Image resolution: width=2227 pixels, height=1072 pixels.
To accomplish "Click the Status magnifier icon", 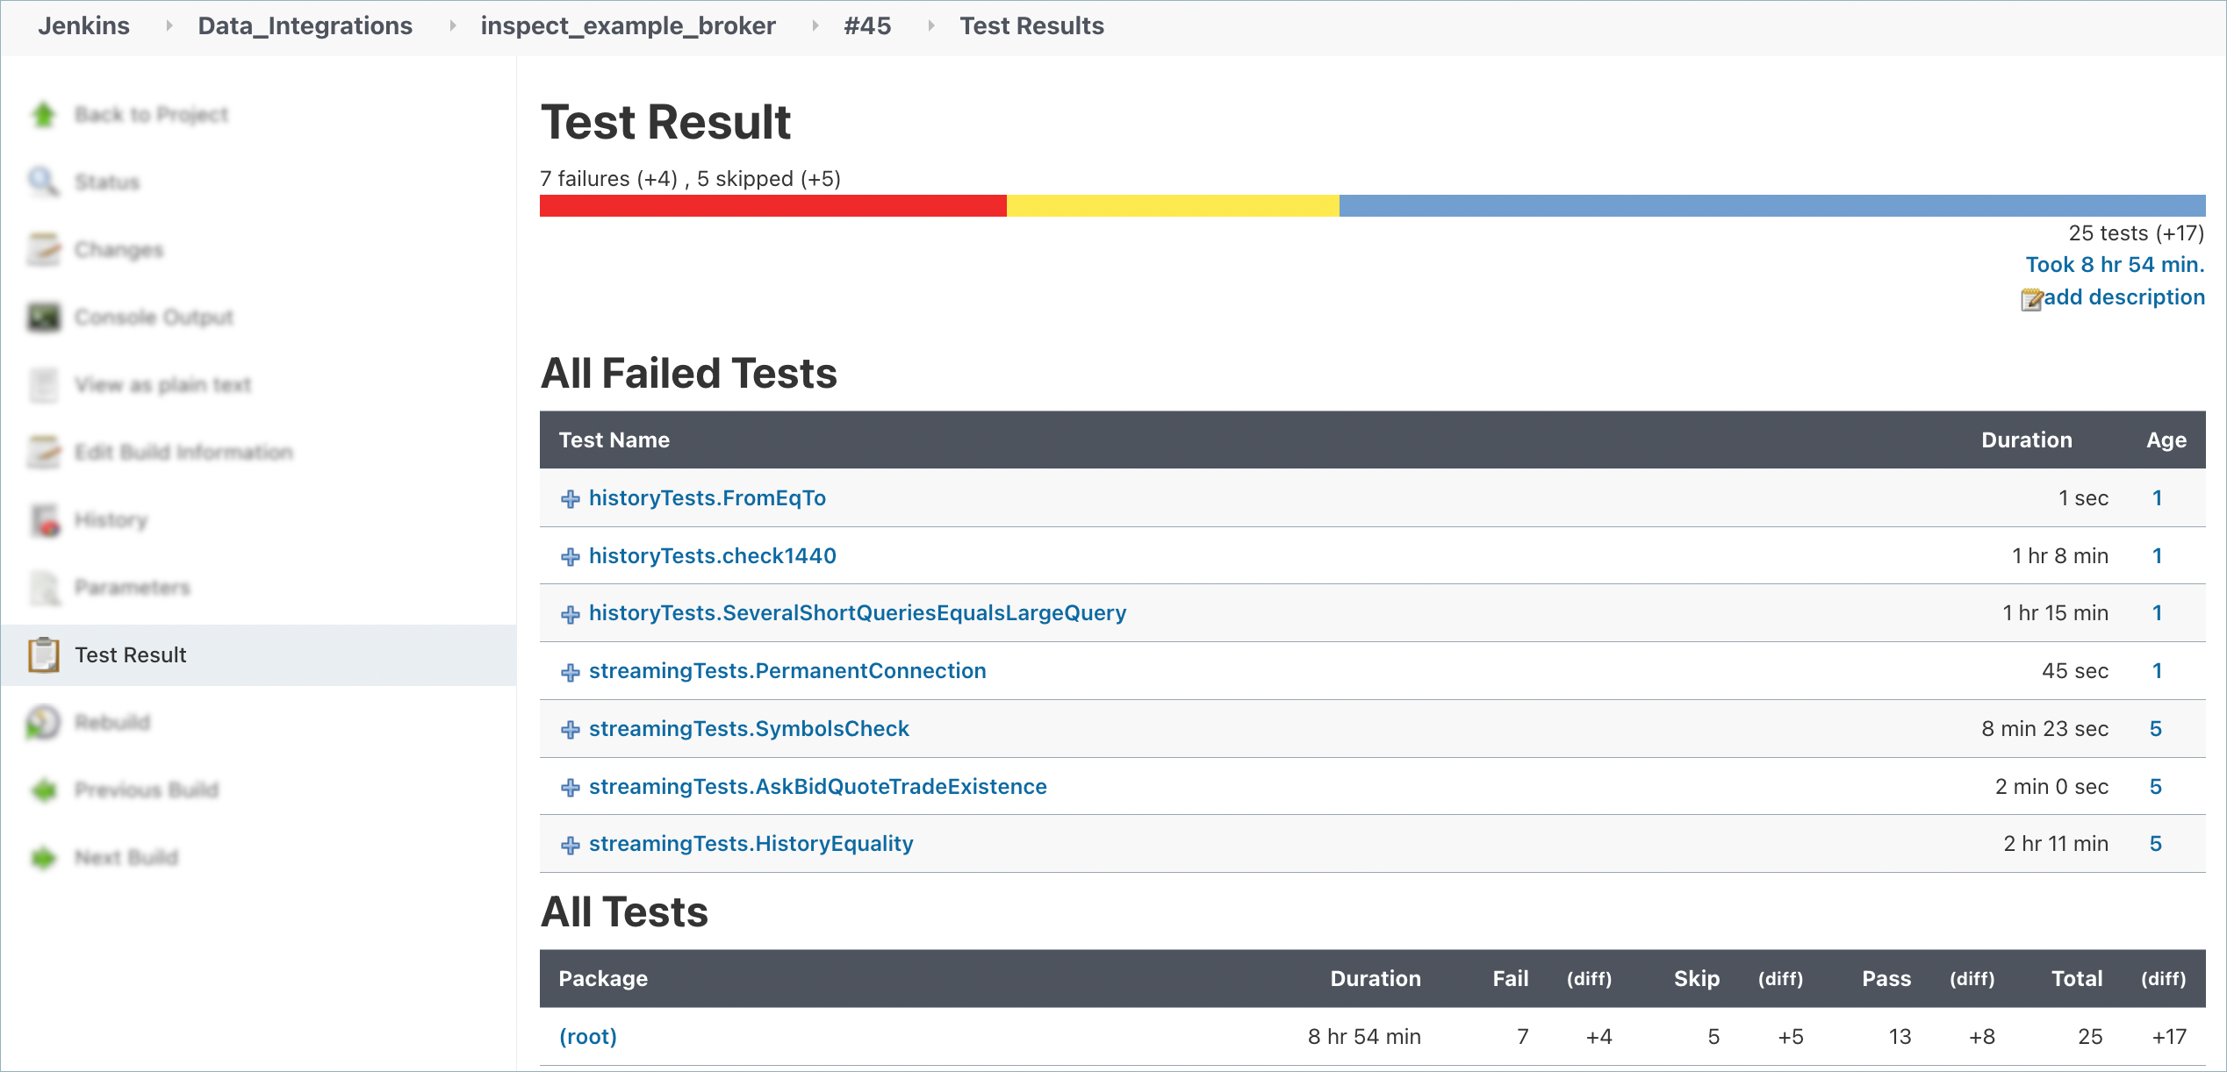I will tap(43, 182).
